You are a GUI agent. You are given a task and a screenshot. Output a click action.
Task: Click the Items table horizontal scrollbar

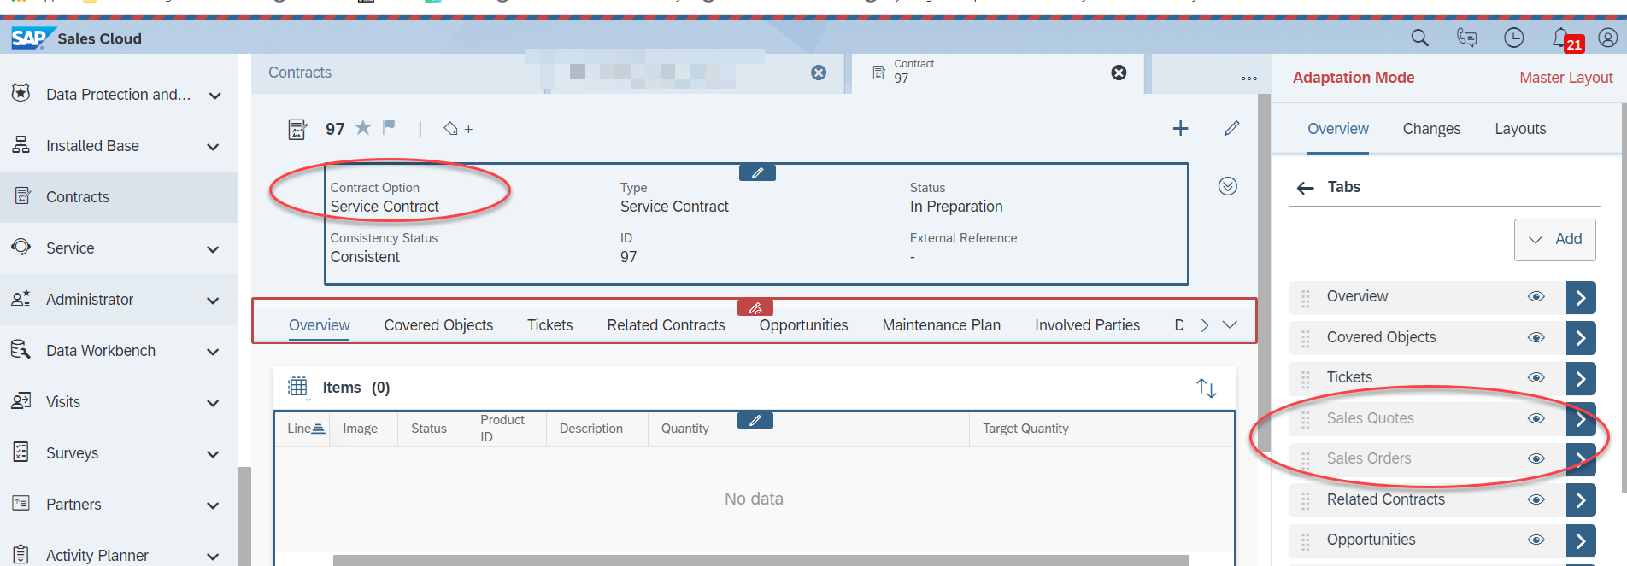761,561
